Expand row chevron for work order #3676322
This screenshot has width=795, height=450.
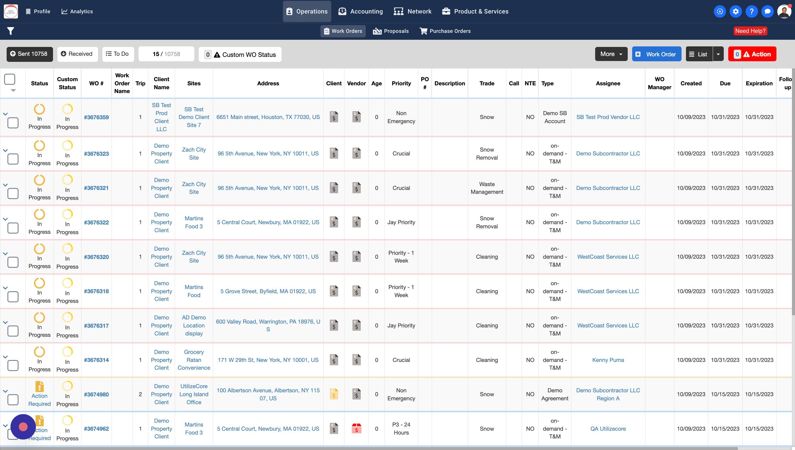[x=5, y=219]
